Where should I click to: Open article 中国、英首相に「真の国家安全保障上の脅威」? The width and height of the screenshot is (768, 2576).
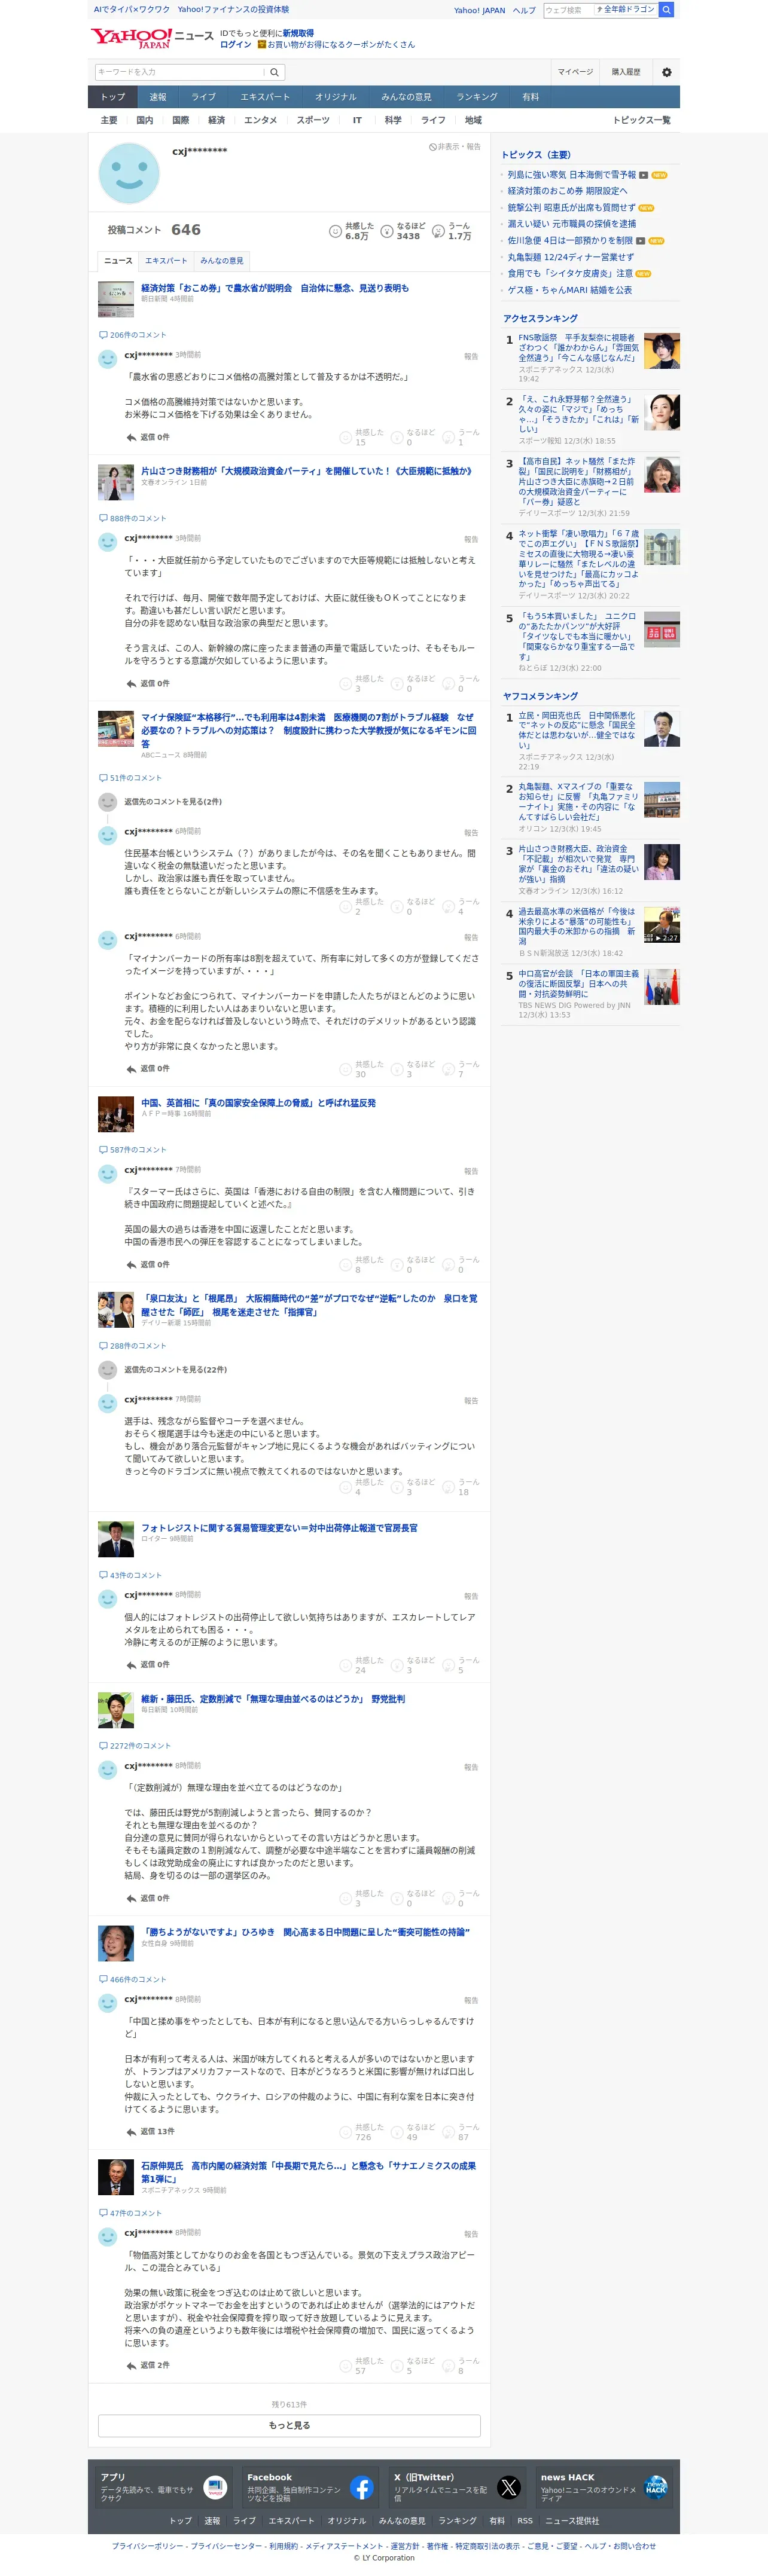coord(258,1103)
